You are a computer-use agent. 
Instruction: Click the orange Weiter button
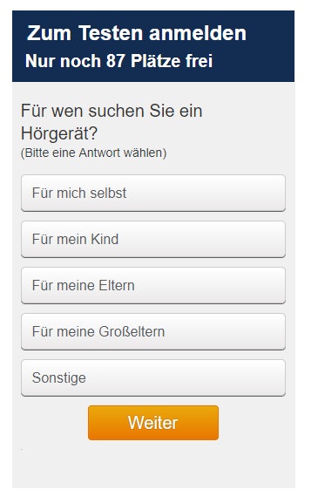pyautogui.click(x=153, y=423)
